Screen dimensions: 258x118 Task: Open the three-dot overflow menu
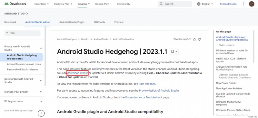(243, 4)
